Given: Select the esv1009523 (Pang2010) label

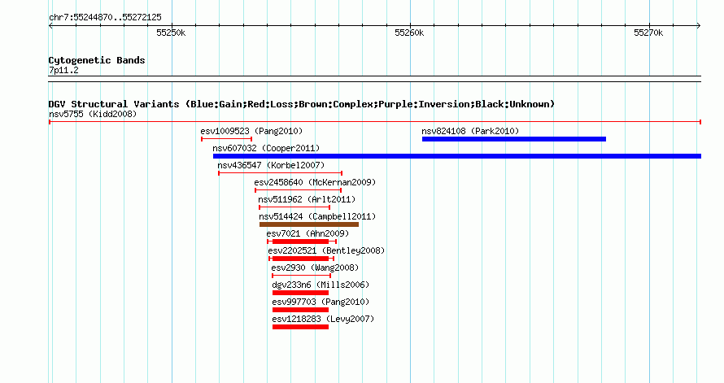Looking at the screenshot, I should point(251,131).
